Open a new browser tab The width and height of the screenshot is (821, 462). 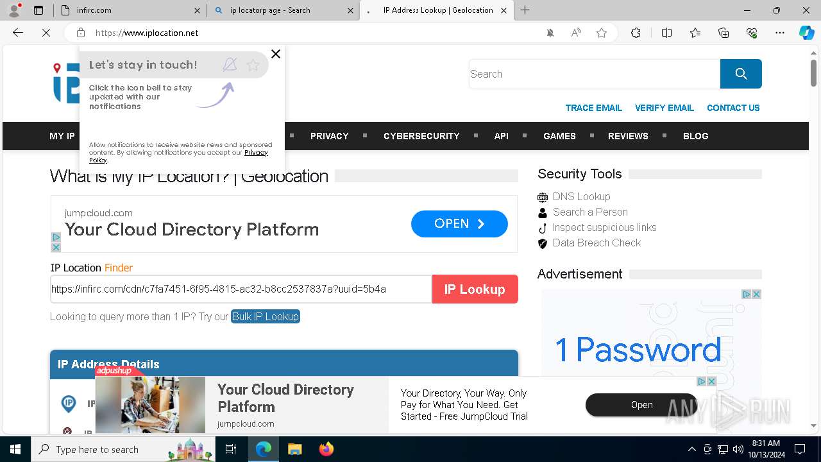(x=525, y=10)
